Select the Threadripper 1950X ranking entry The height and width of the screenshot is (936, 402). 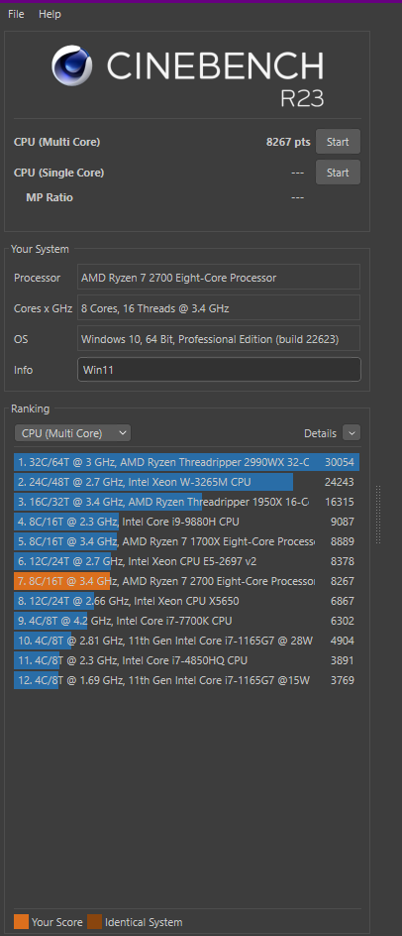coord(187,502)
